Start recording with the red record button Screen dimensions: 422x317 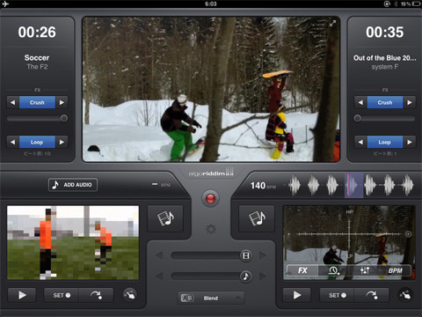click(x=210, y=198)
